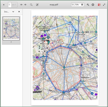108x107 pixels.
Task: Open the gear settings menu
Action: click(93, 5)
